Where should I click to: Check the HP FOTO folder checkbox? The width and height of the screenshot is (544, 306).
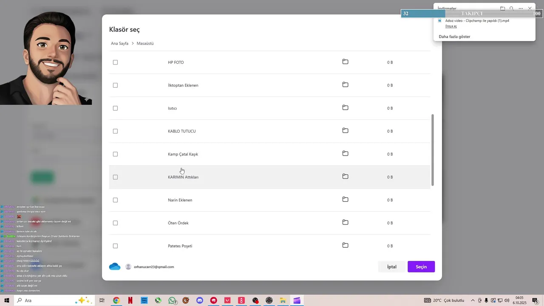(115, 62)
